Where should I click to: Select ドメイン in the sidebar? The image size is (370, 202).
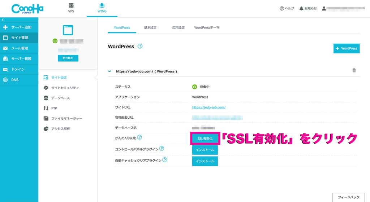(19, 69)
